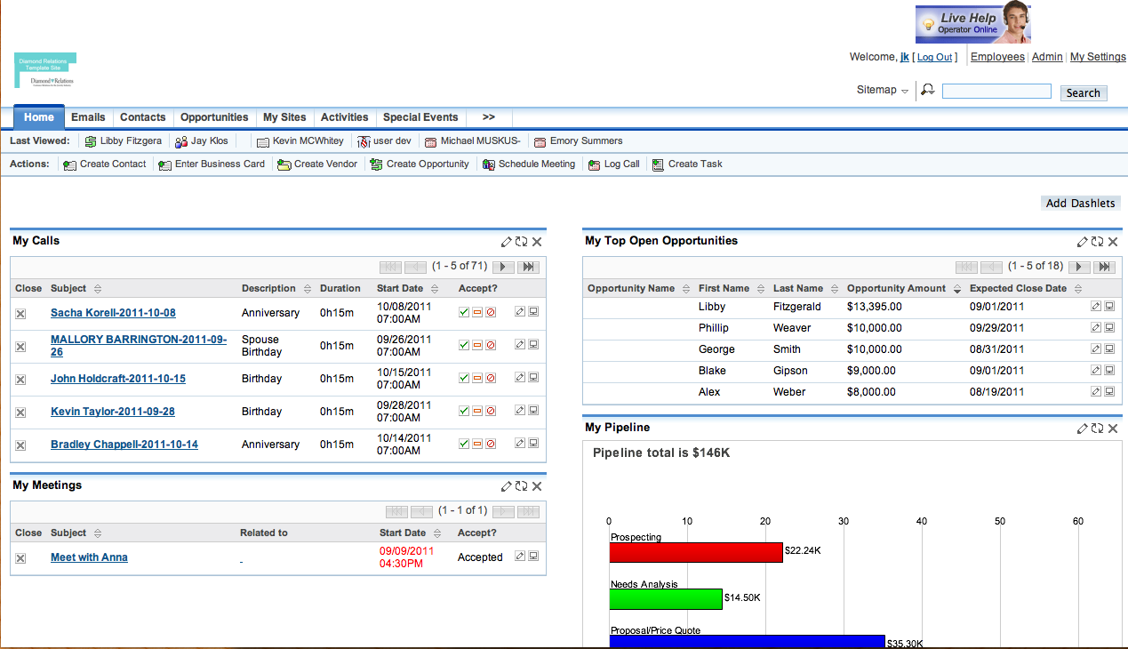The image size is (1128, 649).
Task: Decline the John Holdcraft call with red icon
Action: click(491, 379)
